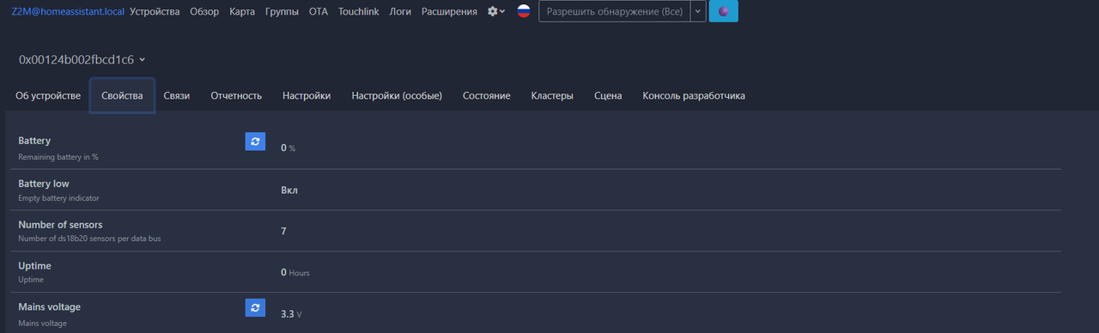Click the 3.3 V mains voltage value
Viewport: 1099px width, 333px height.
click(x=291, y=314)
